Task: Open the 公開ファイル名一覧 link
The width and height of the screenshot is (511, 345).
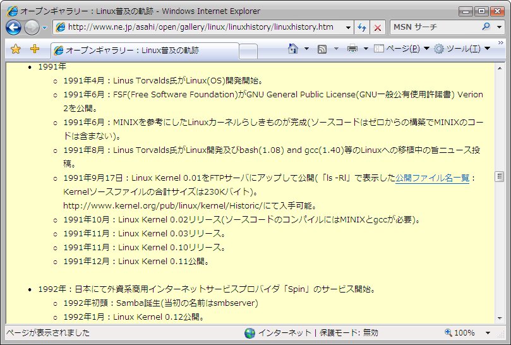Action: point(432,178)
